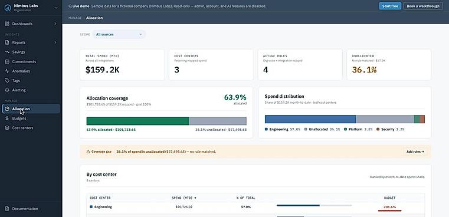The image size is (449, 217).
Task: Click the 201.6% budget value
Action: pos(390,207)
